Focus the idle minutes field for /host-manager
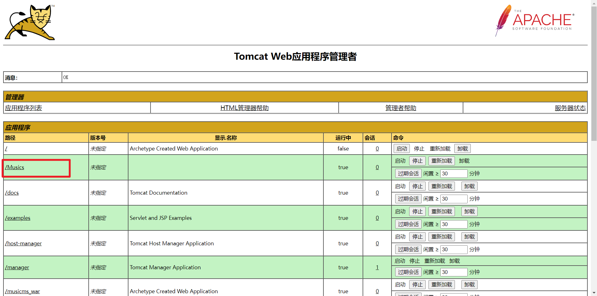 (x=454, y=249)
